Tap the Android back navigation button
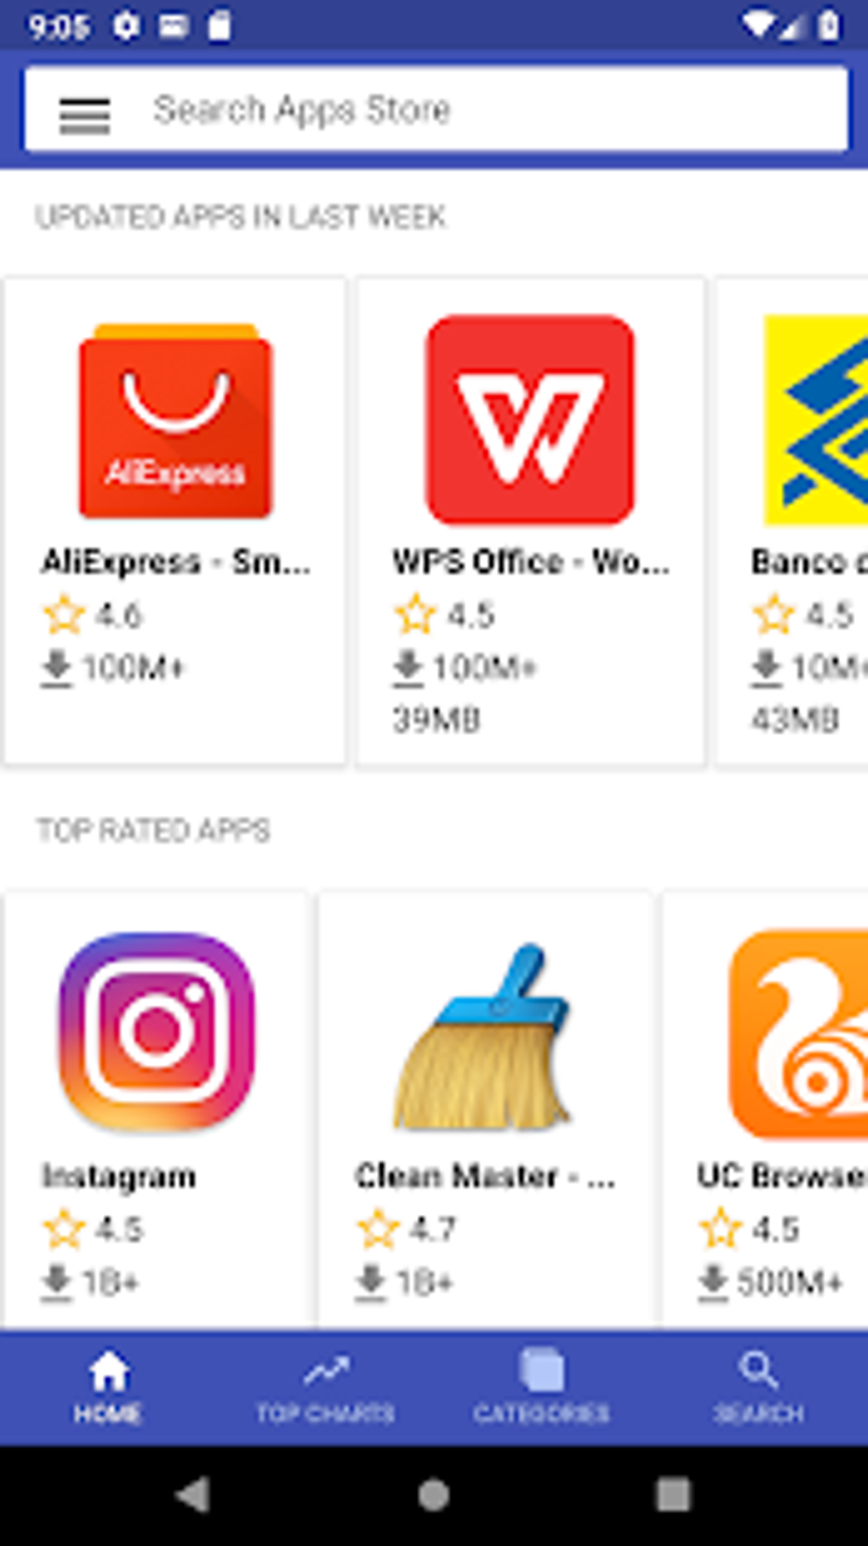The width and height of the screenshot is (868, 1546). 194,1494
